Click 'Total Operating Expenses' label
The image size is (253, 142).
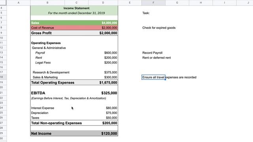point(53,82)
